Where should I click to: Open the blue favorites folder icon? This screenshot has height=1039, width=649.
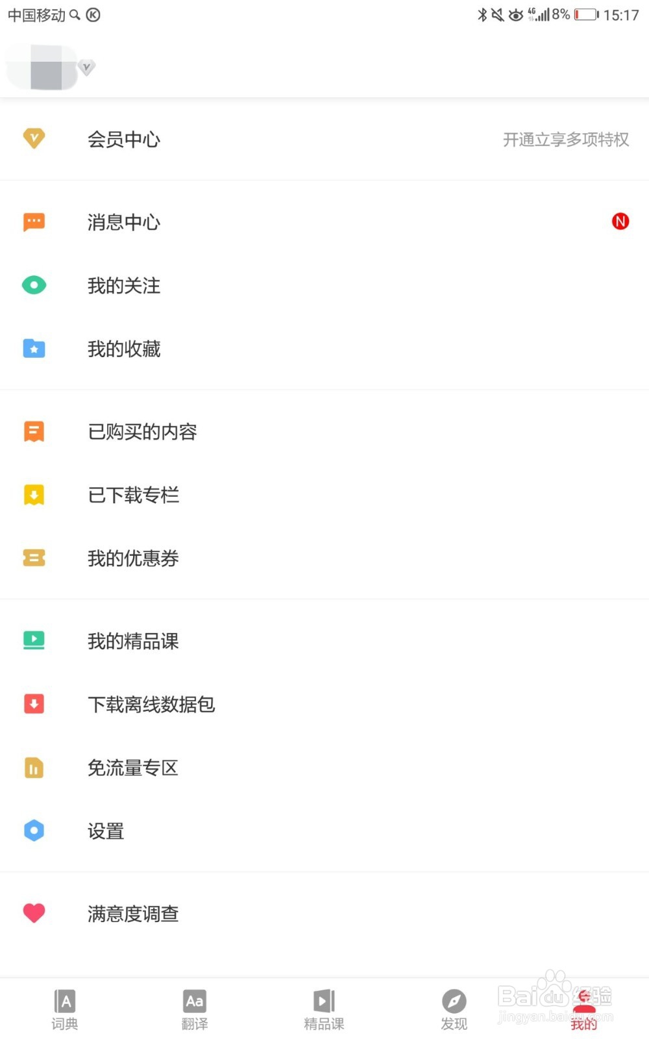(34, 349)
